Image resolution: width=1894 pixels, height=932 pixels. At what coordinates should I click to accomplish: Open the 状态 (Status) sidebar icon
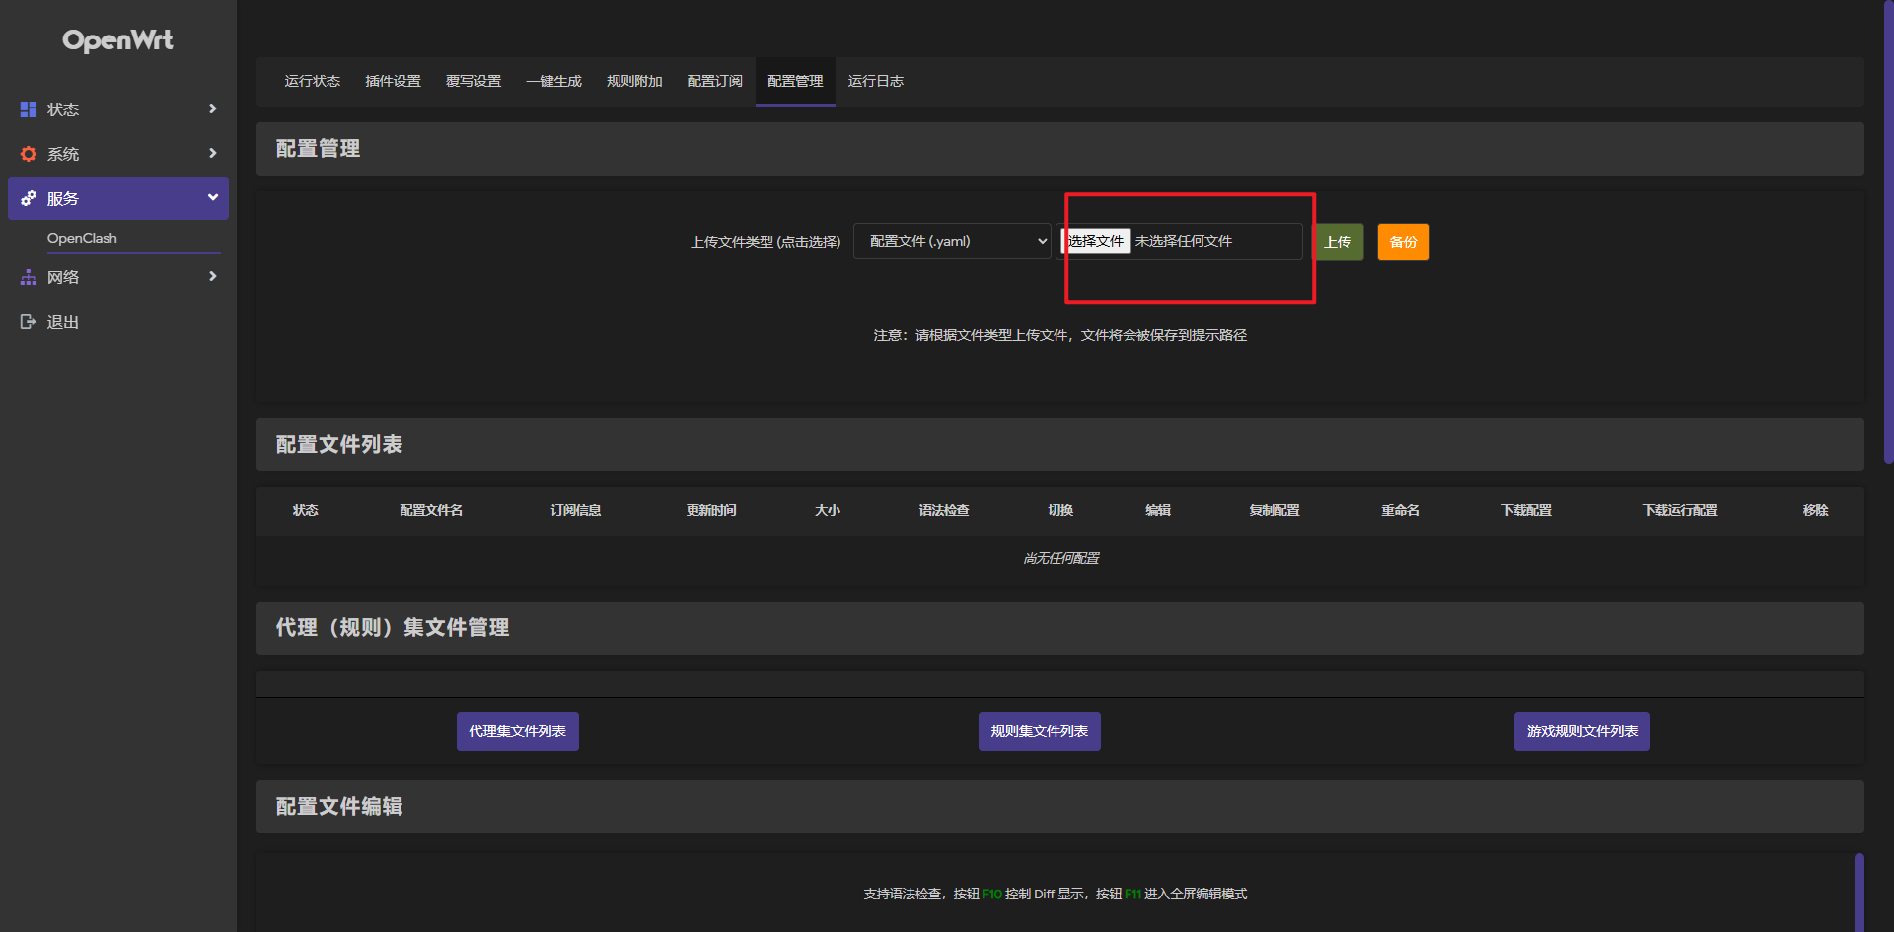(x=28, y=109)
